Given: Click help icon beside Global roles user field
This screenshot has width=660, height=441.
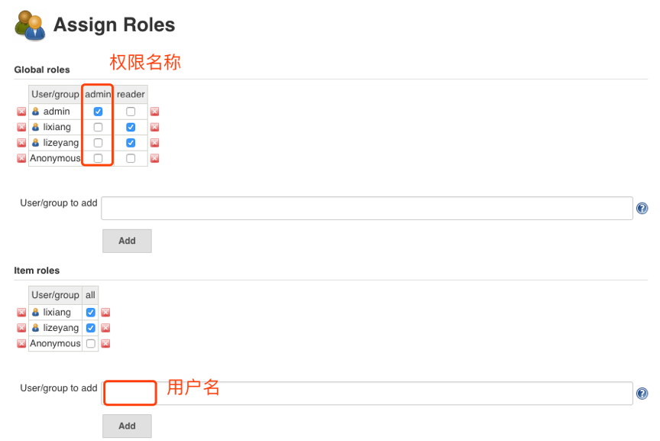Looking at the screenshot, I should click(x=642, y=208).
